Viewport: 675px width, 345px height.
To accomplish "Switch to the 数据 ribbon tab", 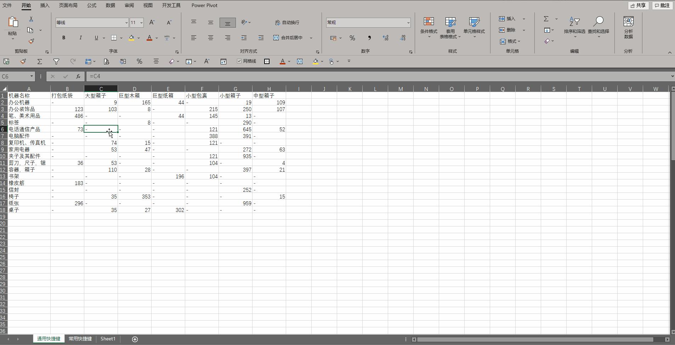I will tap(110, 5).
